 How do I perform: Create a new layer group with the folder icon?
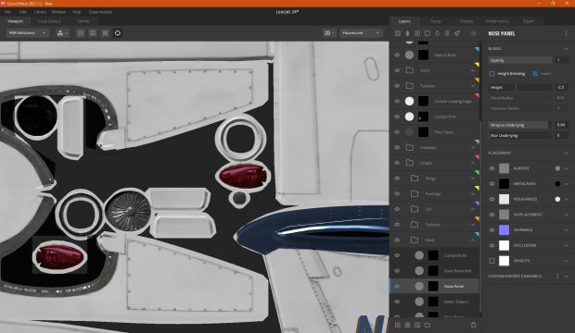click(428, 325)
